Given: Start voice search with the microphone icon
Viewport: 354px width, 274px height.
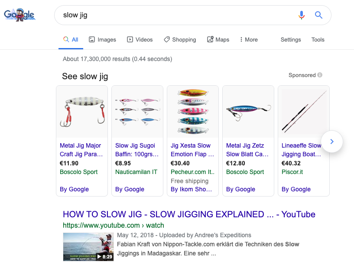Looking at the screenshot, I should [x=302, y=15].
